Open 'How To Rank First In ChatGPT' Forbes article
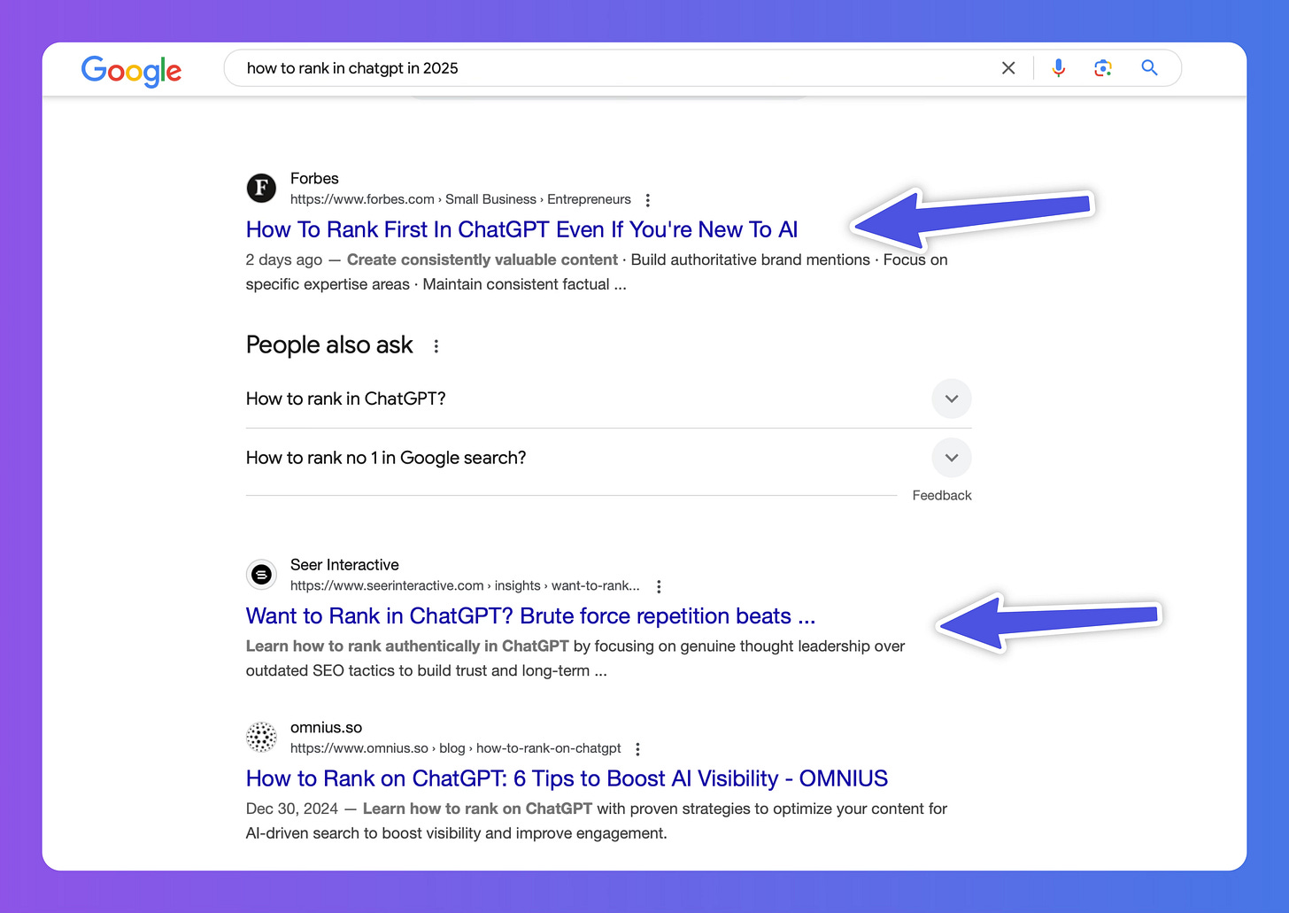Image resolution: width=1289 pixels, height=913 pixels. click(521, 229)
